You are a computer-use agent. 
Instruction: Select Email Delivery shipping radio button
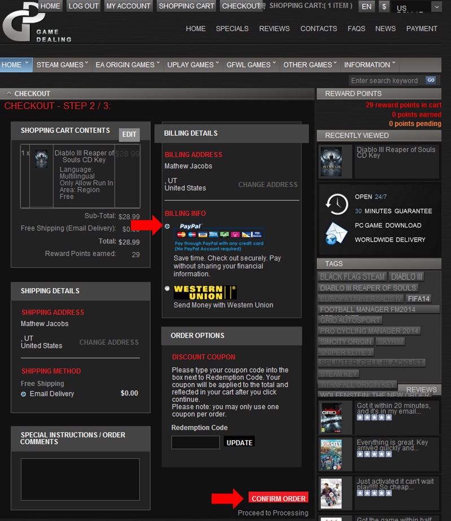[x=24, y=394]
